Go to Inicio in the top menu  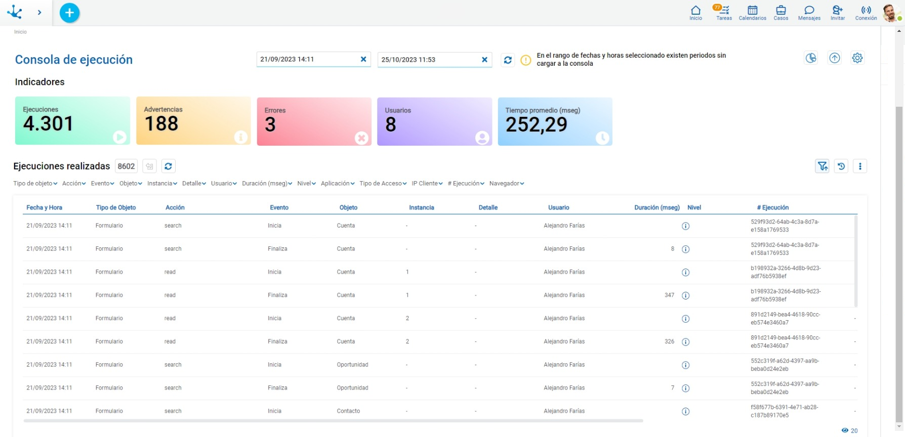tap(695, 12)
